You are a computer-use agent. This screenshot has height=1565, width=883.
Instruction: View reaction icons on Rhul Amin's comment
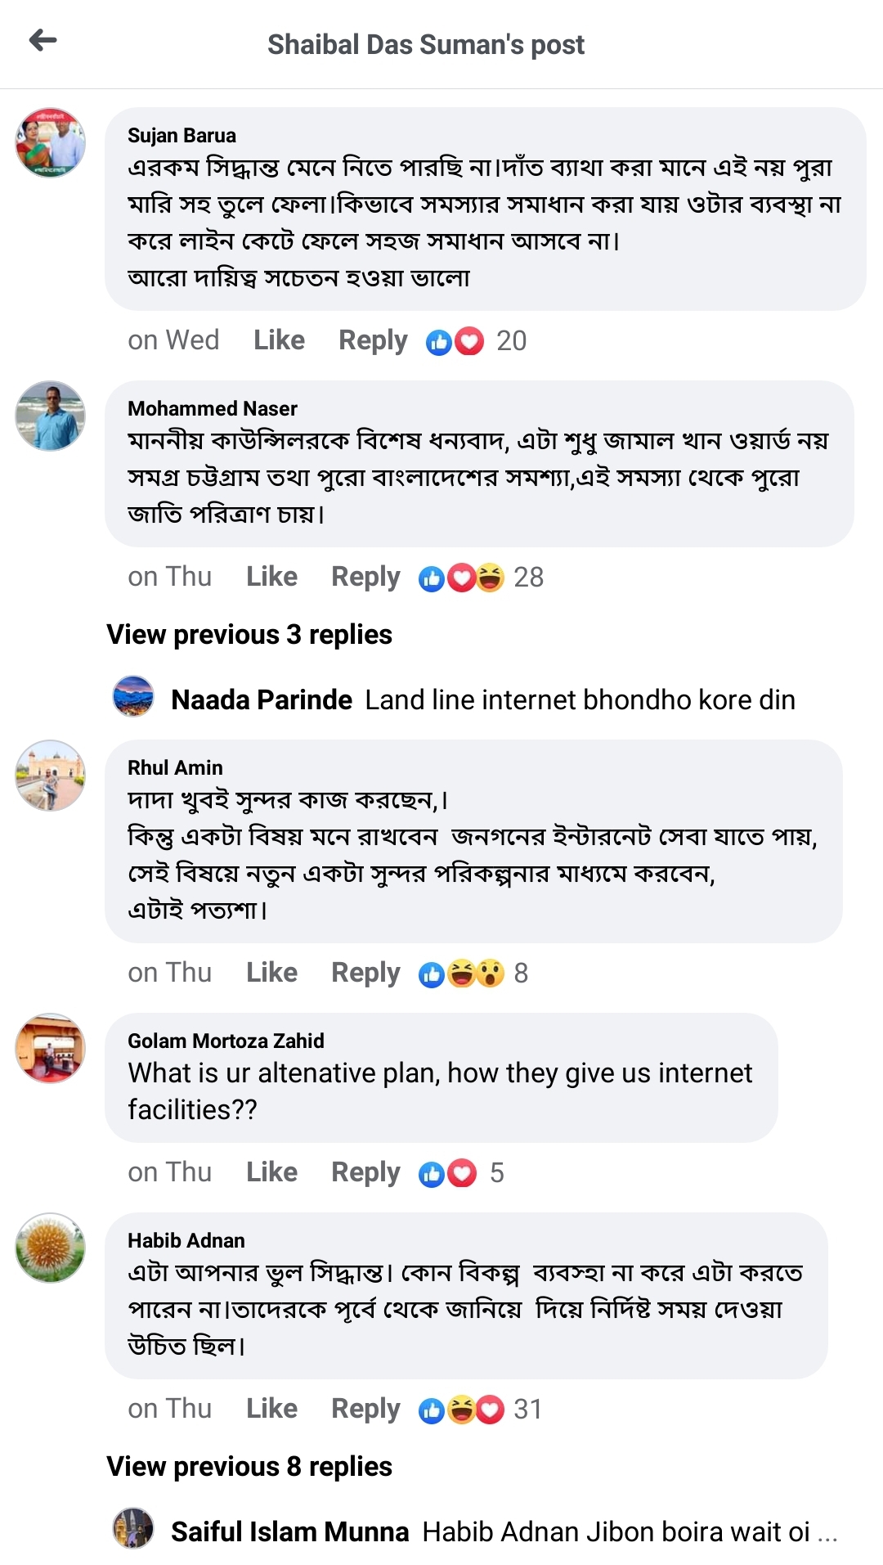tap(461, 974)
